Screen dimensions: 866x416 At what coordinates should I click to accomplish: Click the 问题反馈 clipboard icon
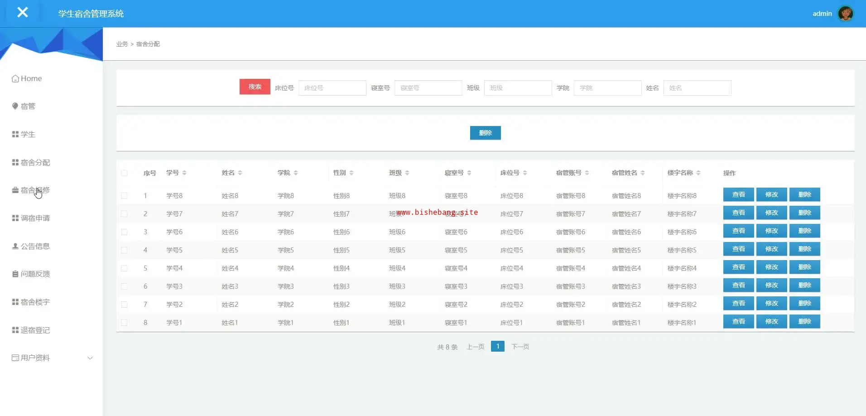coord(15,274)
